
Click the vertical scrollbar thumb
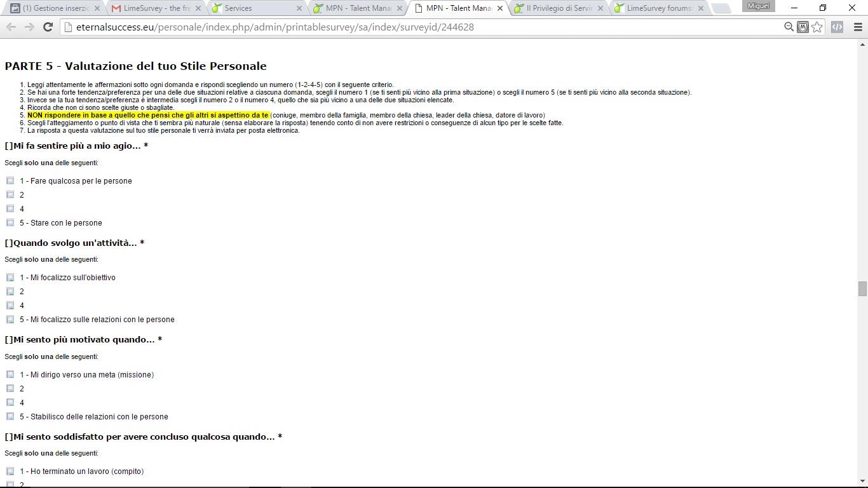[862, 289]
